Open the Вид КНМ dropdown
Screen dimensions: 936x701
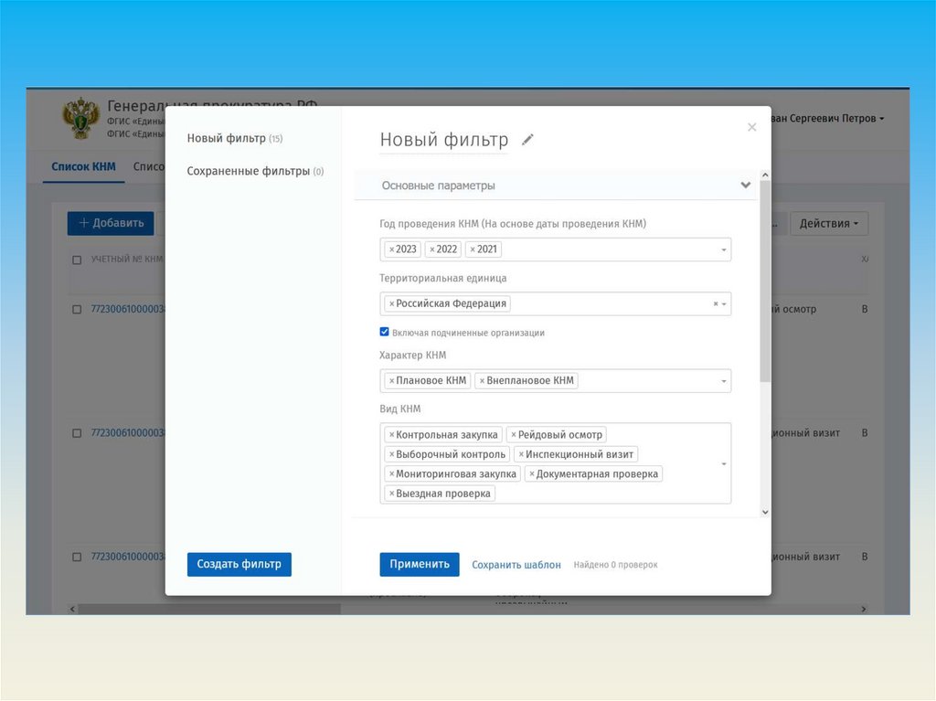724,464
